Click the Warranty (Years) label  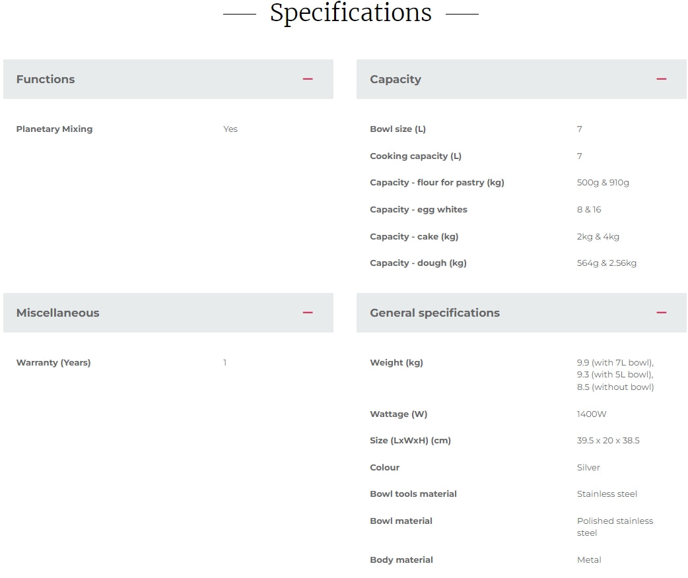(x=53, y=363)
